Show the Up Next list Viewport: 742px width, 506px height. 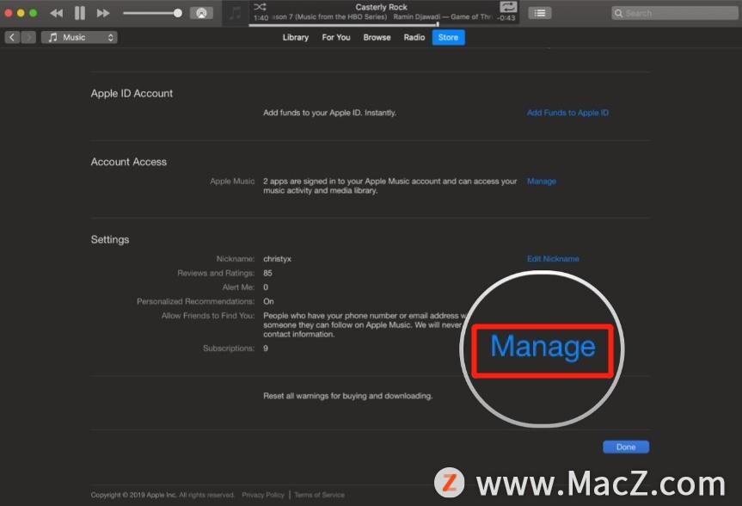pyautogui.click(x=539, y=13)
